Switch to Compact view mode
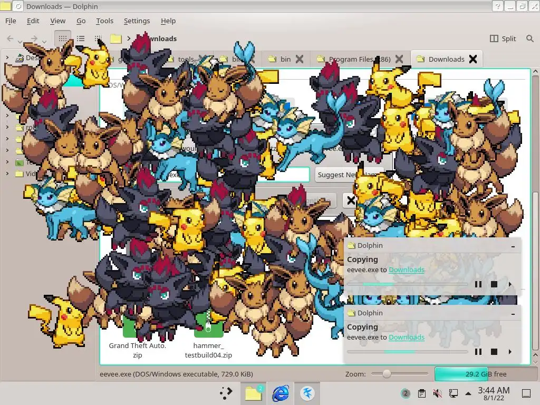The height and width of the screenshot is (405, 540). click(81, 38)
